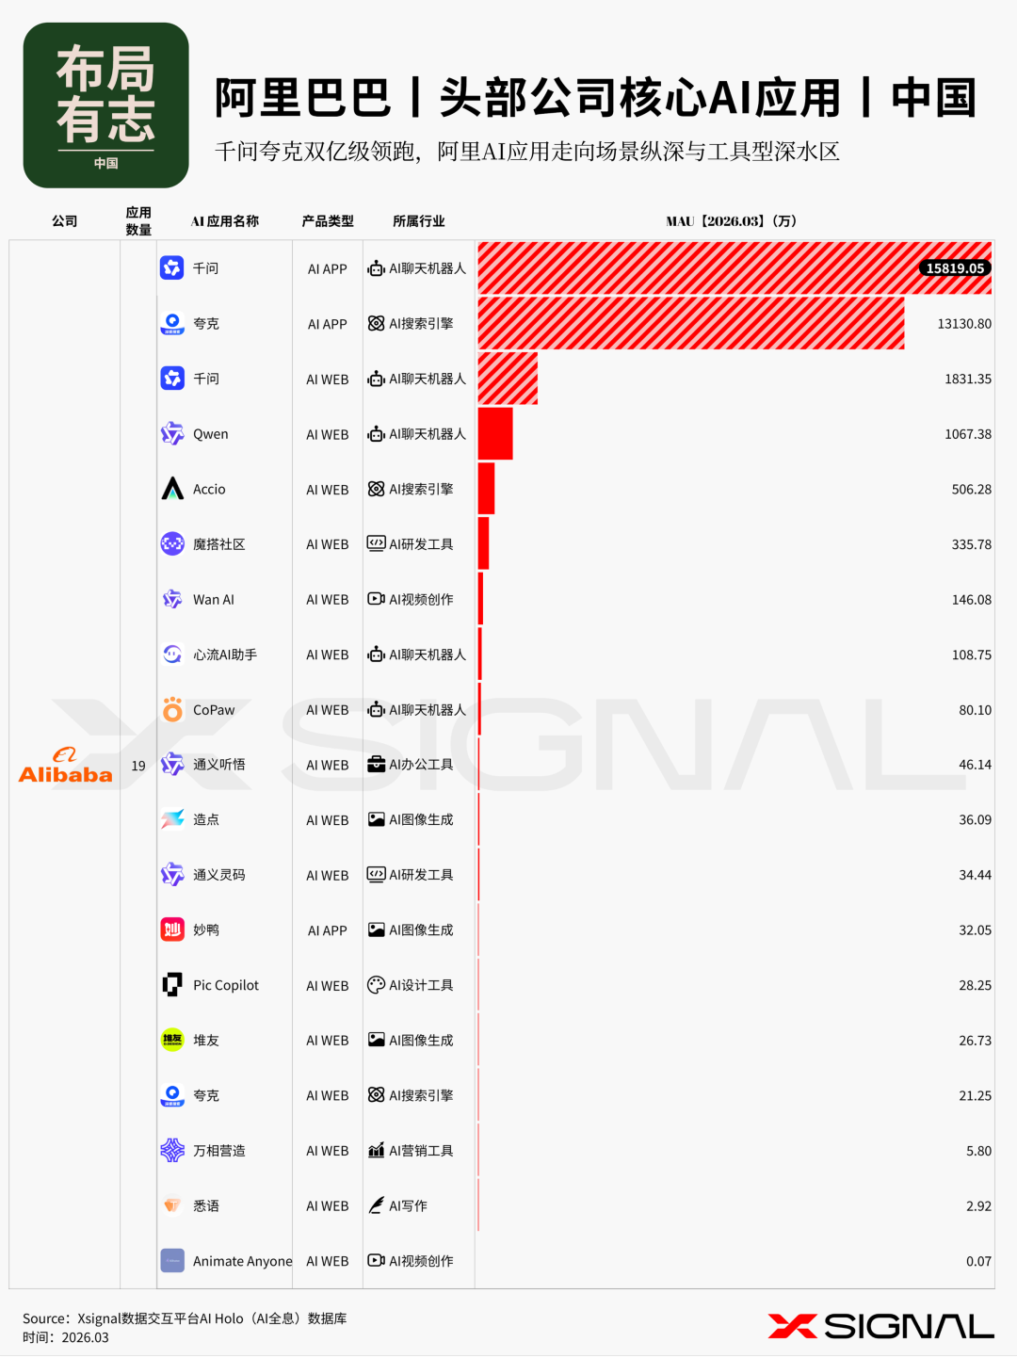The width and height of the screenshot is (1017, 1358).
Task: Click the 15819.05 MAU value badge
Action: pyautogui.click(x=955, y=268)
